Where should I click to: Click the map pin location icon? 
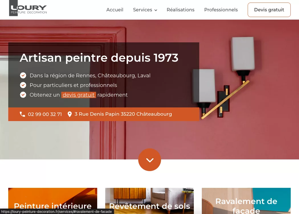pyautogui.click(x=70, y=114)
